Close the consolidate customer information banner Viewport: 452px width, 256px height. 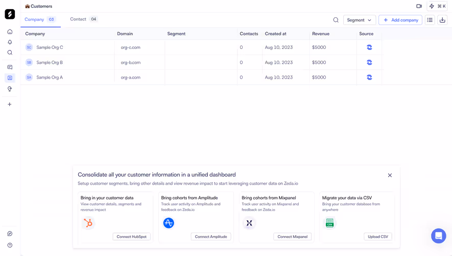coord(390,175)
